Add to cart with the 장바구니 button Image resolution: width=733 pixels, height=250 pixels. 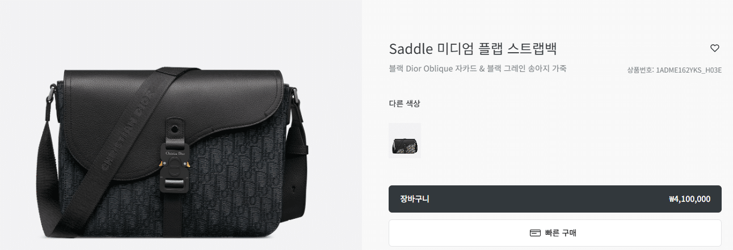(x=555, y=199)
